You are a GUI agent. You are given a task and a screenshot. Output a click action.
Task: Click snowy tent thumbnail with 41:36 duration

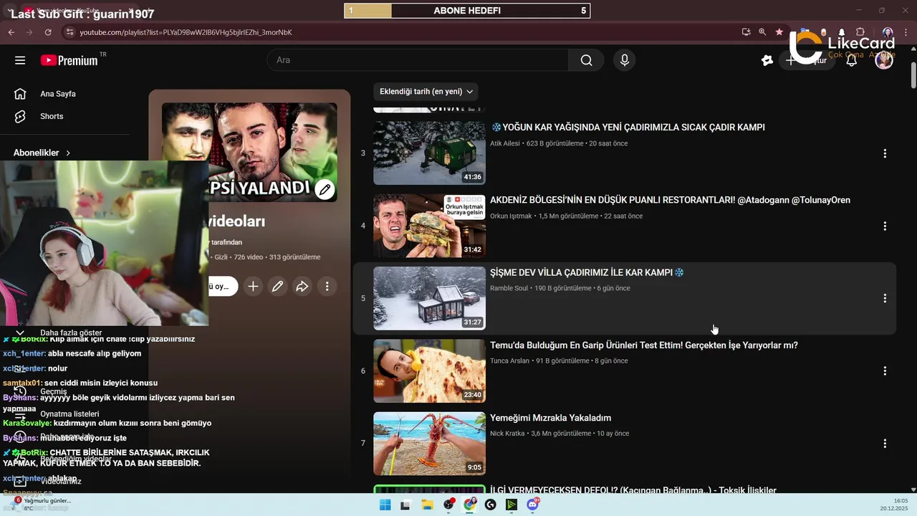coord(429,153)
